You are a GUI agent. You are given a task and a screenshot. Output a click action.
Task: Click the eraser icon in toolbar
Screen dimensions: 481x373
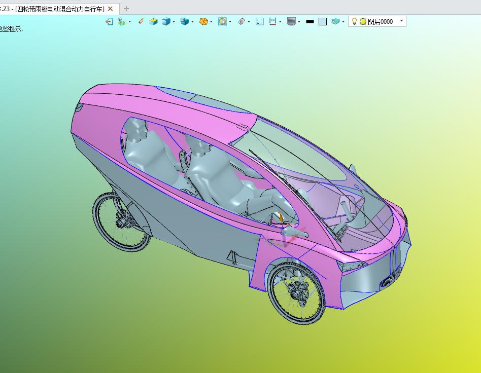click(141, 22)
